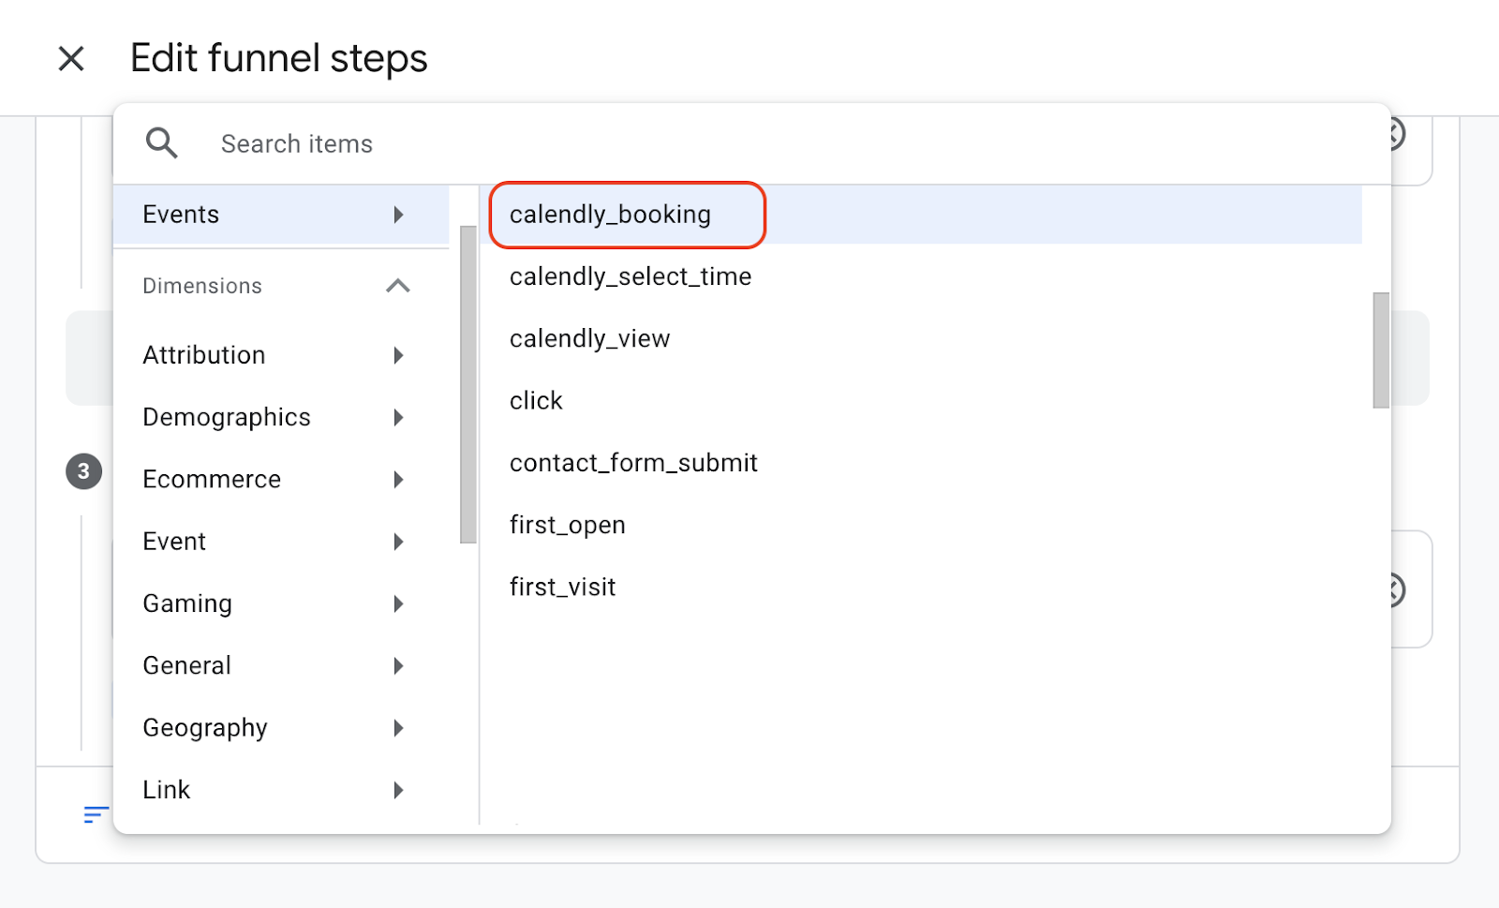The image size is (1499, 908).
Task: Expand the Gaming arrow
Action: pyautogui.click(x=398, y=603)
